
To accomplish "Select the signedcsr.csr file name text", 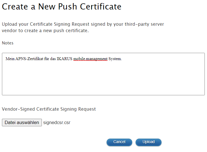I will 57,123.
